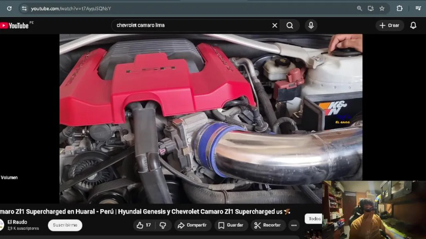Subscribe with the Suscribirme button
The image size is (426, 239).
click(x=65, y=225)
